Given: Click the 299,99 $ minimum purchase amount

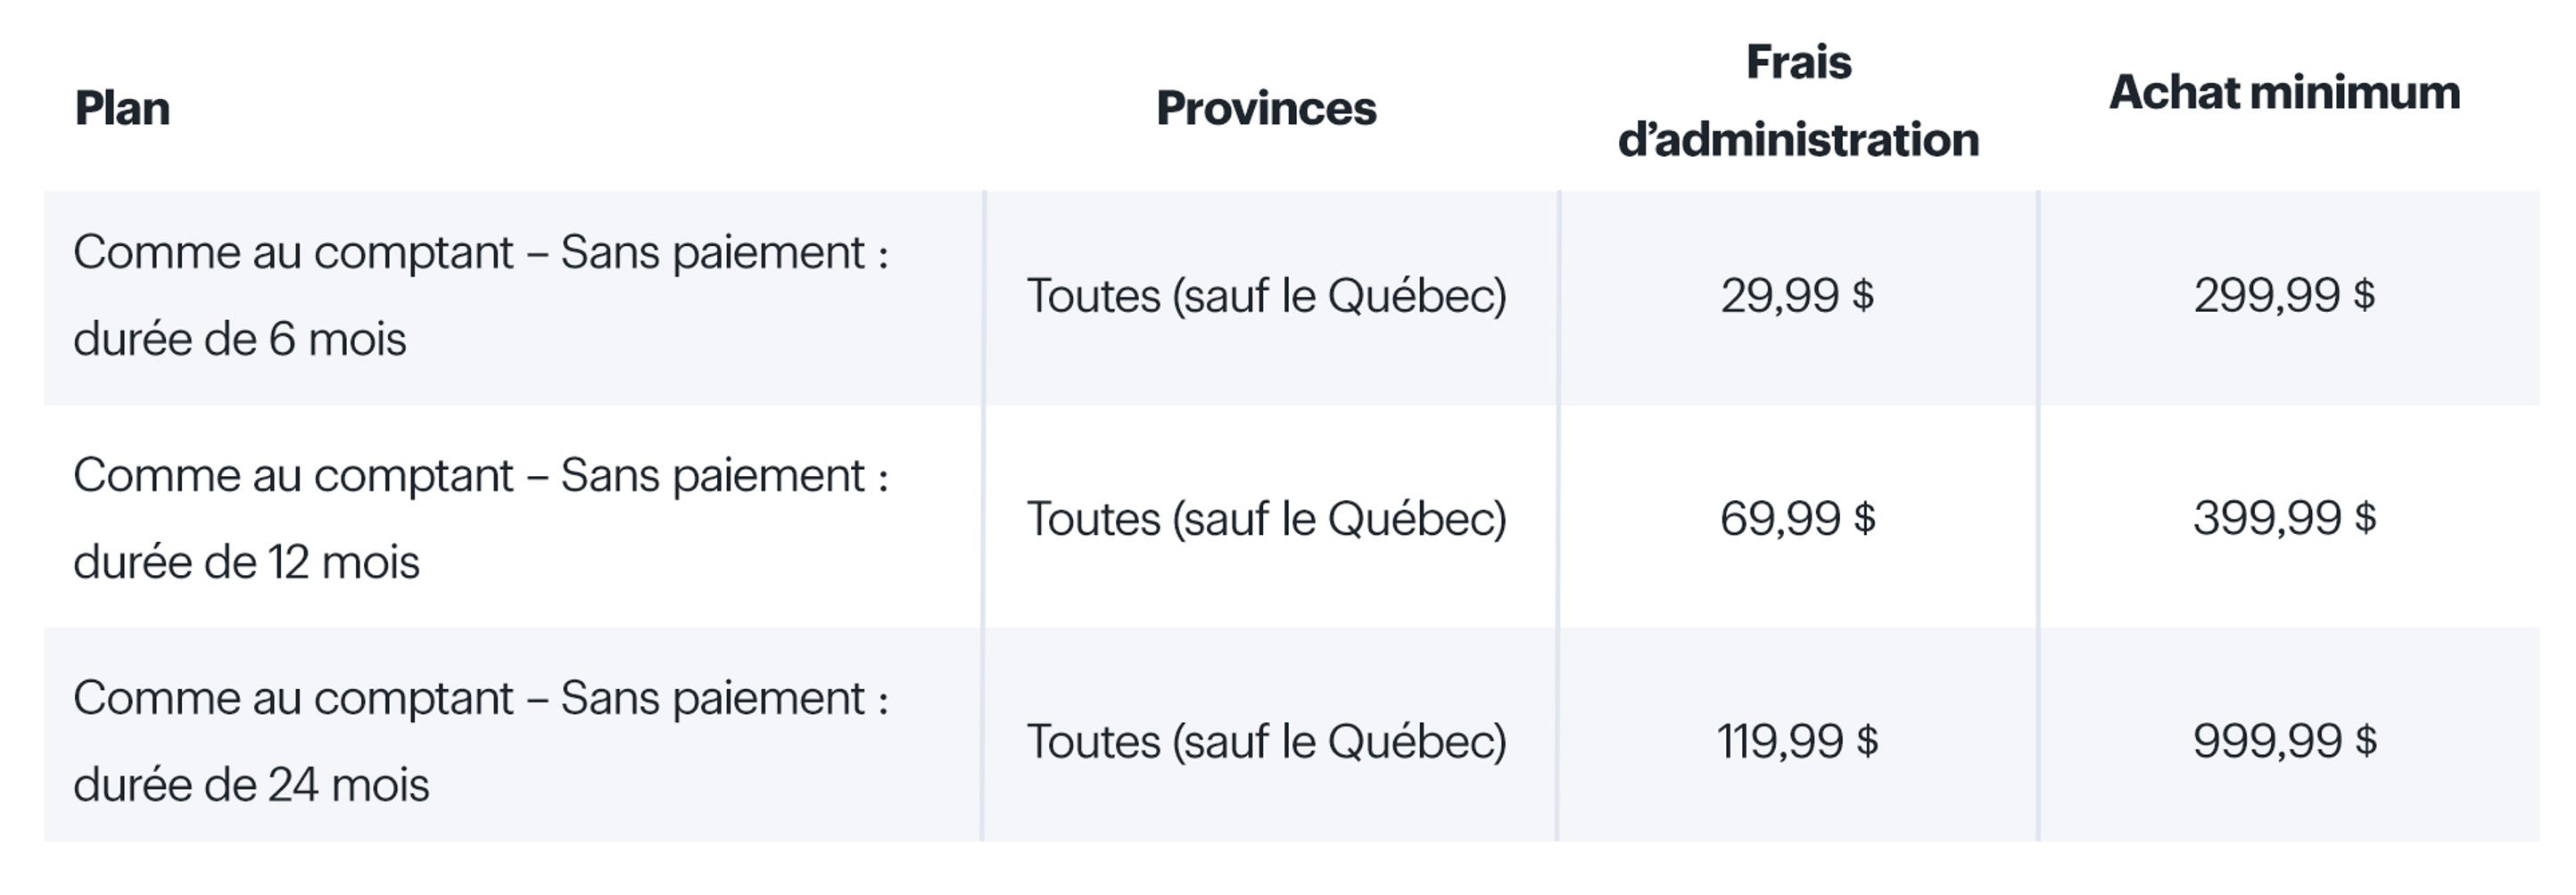Looking at the screenshot, I should click(x=2284, y=296).
